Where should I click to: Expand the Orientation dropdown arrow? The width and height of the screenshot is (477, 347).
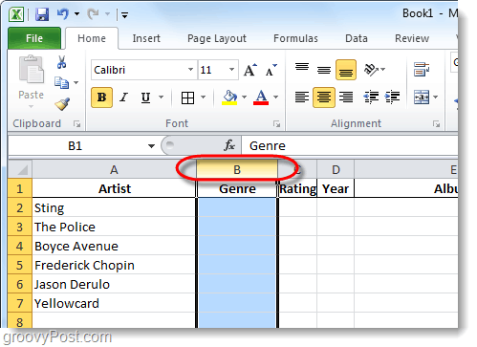pyautogui.click(x=383, y=69)
